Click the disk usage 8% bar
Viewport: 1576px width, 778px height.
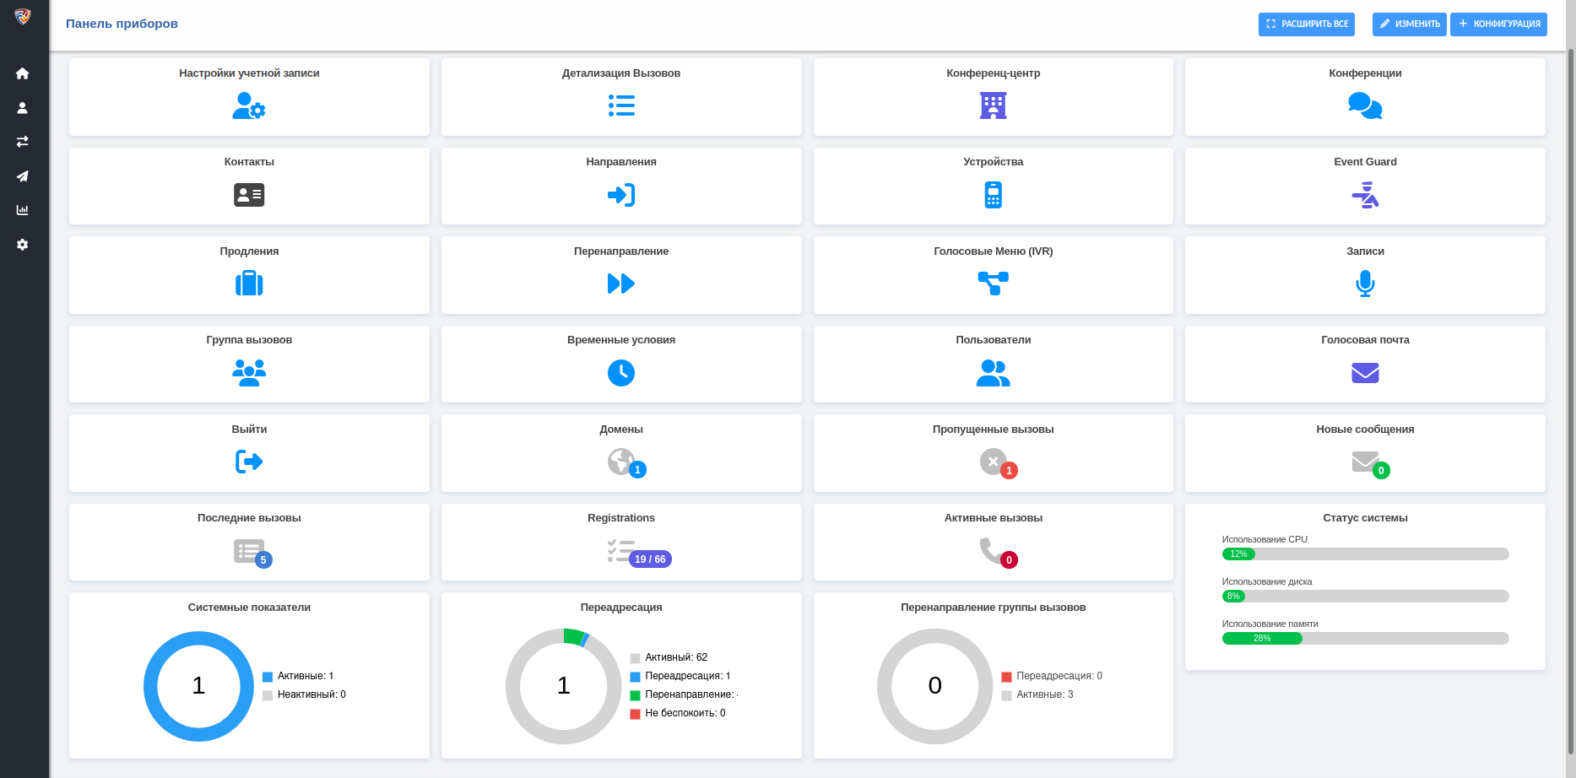coord(1365,596)
